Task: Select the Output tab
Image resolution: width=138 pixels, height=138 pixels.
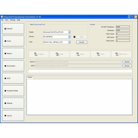Action: point(30,78)
